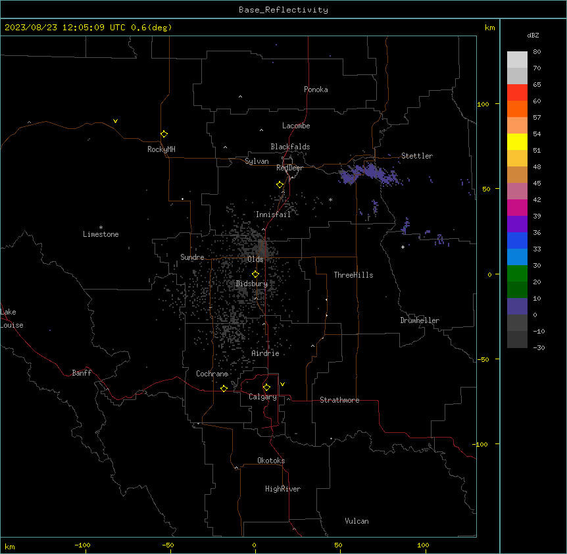Click the purple echo cluster west of Stettler
This screenshot has width=567, height=554.
point(369,174)
